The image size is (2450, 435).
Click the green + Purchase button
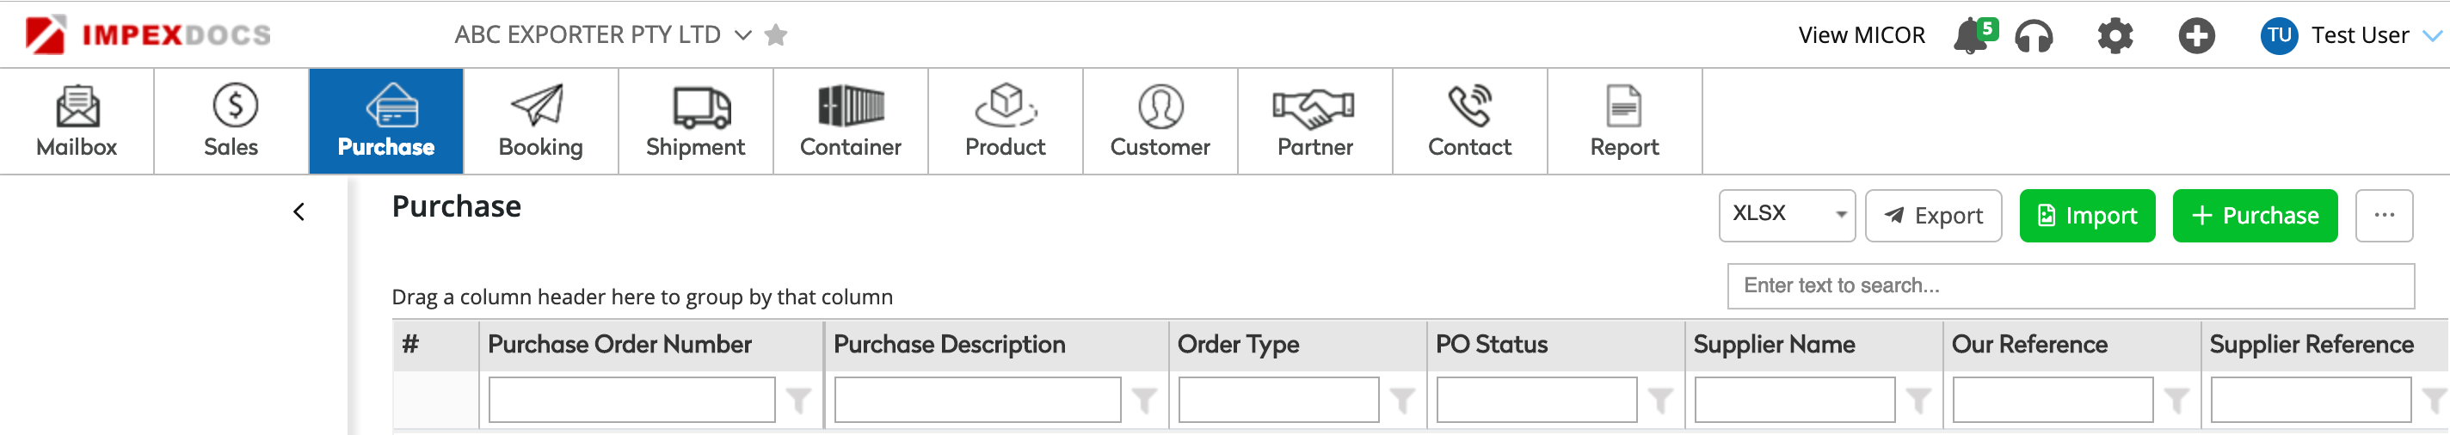[x=2254, y=216]
